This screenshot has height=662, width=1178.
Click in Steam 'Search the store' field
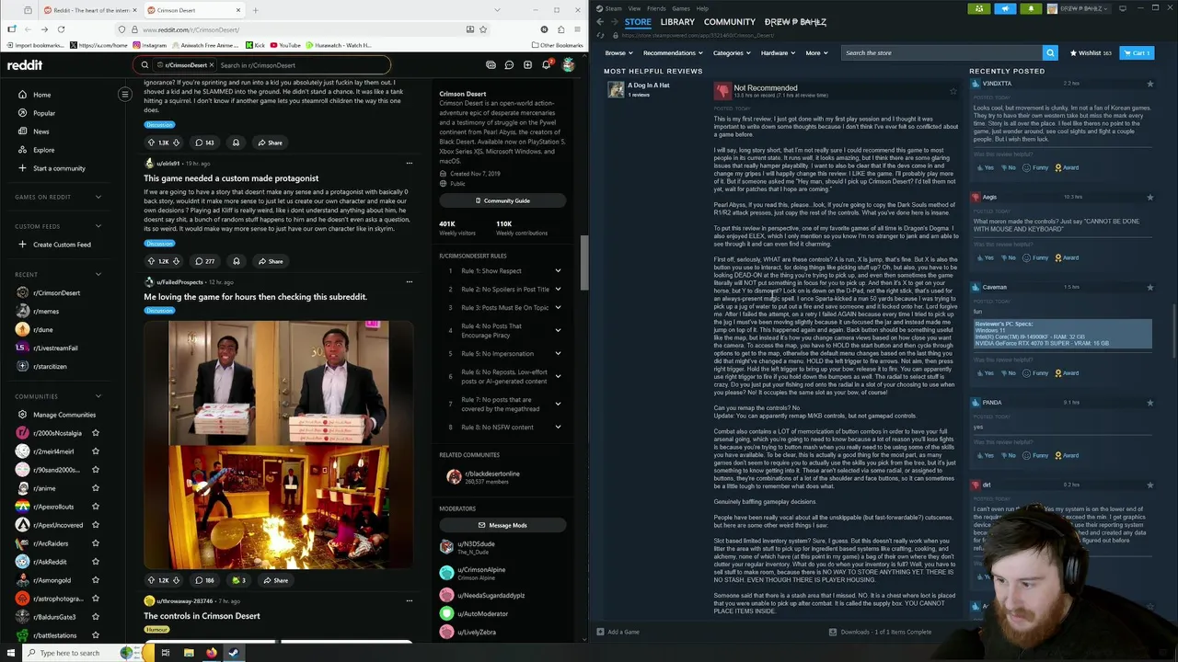941,52
